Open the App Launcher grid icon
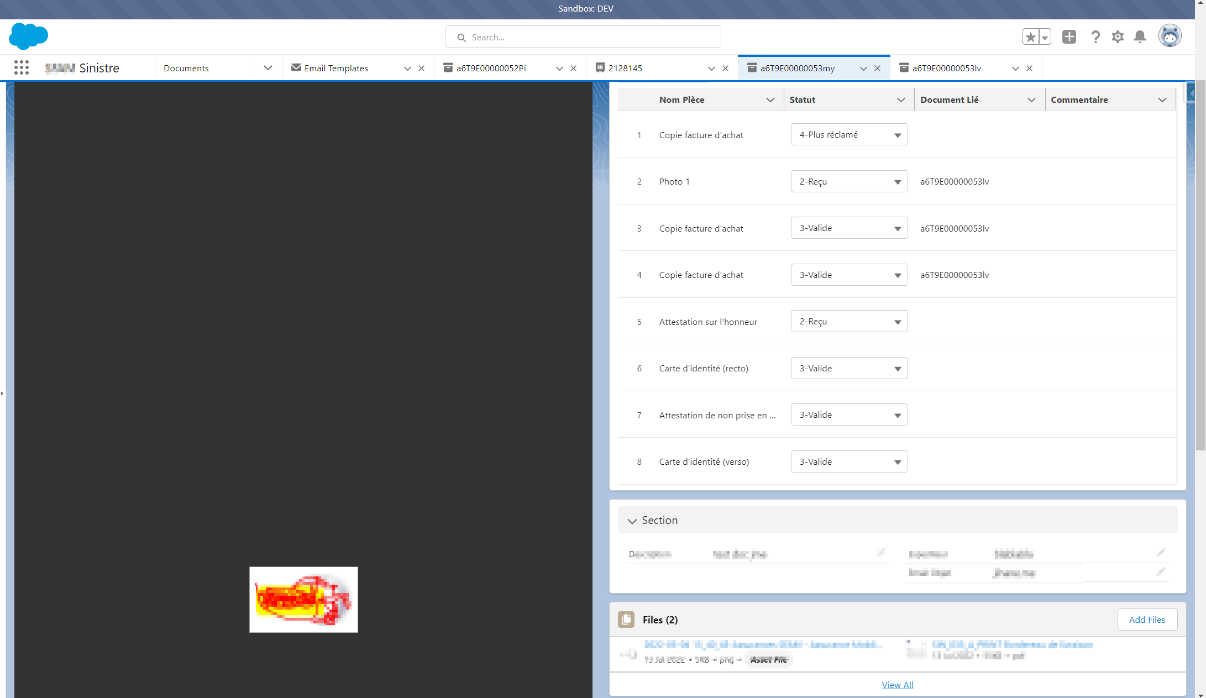Viewport: 1206px width, 698px height. [x=22, y=67]
